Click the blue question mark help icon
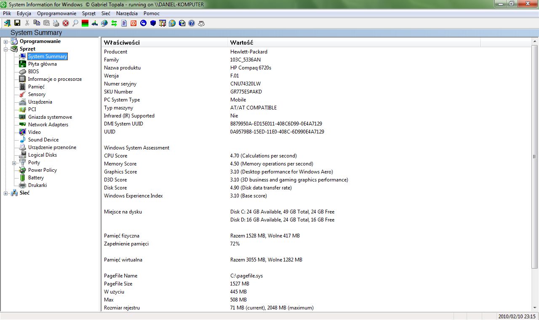 tap(192, 23)
